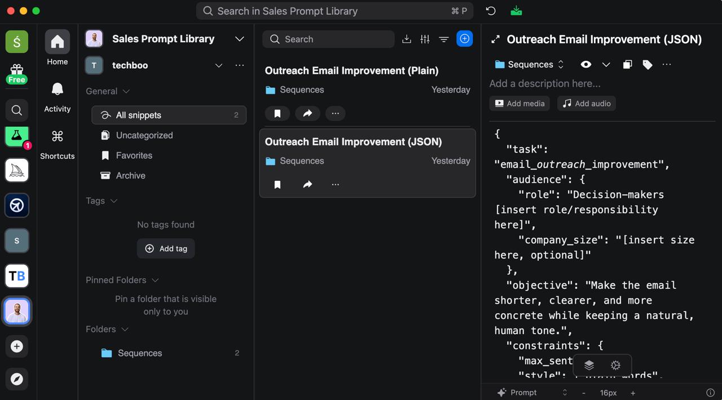Share the Outreach Email Improvement (Plain) snippet
The height and width of the screenshot is (400, 722).
(x=307, y=113)
